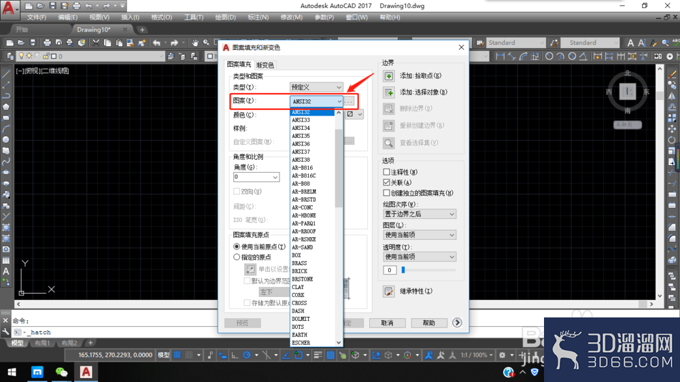Click the Plot printer icon in toolbar
The image size is (680, 382).
click(47, 43)
